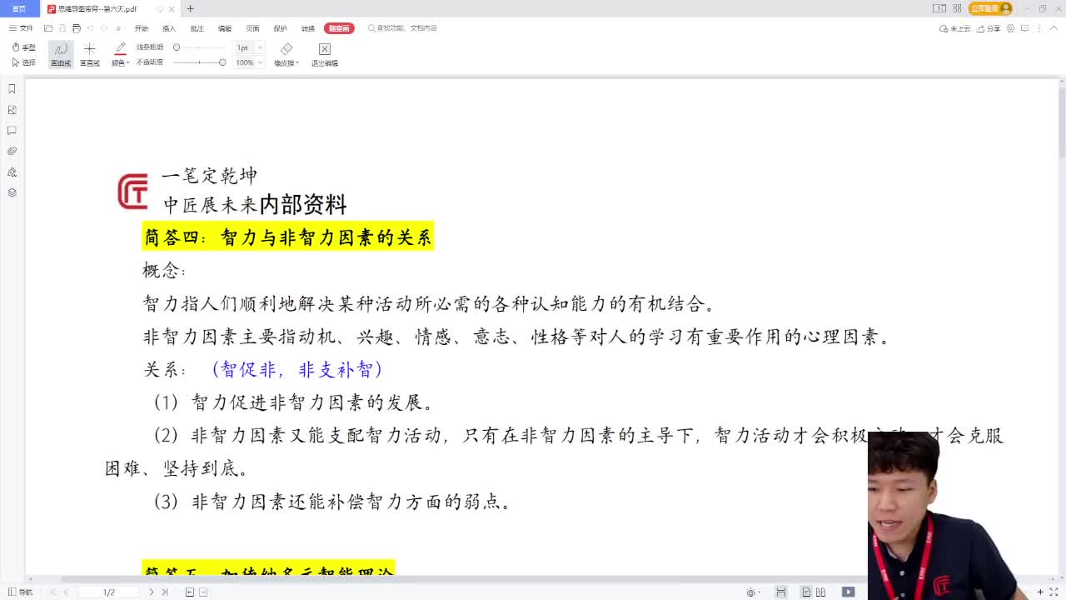The image size is (1066, 600).
Task: Switch to the 直直线 straight line tool
Action: coord(88,53)
